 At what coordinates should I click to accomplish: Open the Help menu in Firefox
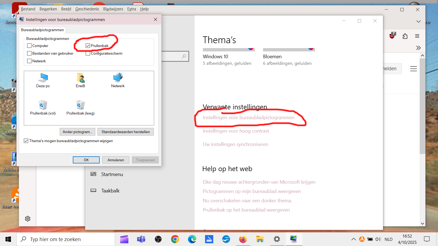[x=144, y=9]
